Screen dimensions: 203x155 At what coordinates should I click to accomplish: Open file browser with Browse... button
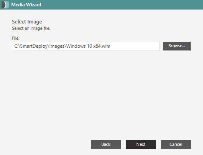pos(177,46)
